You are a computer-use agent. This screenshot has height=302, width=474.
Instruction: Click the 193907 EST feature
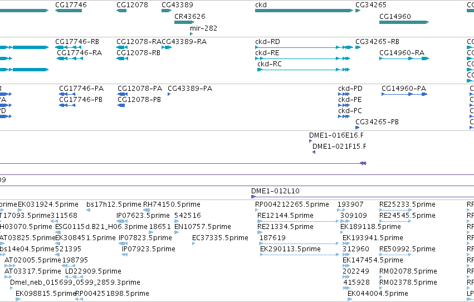tap(341, 210)
